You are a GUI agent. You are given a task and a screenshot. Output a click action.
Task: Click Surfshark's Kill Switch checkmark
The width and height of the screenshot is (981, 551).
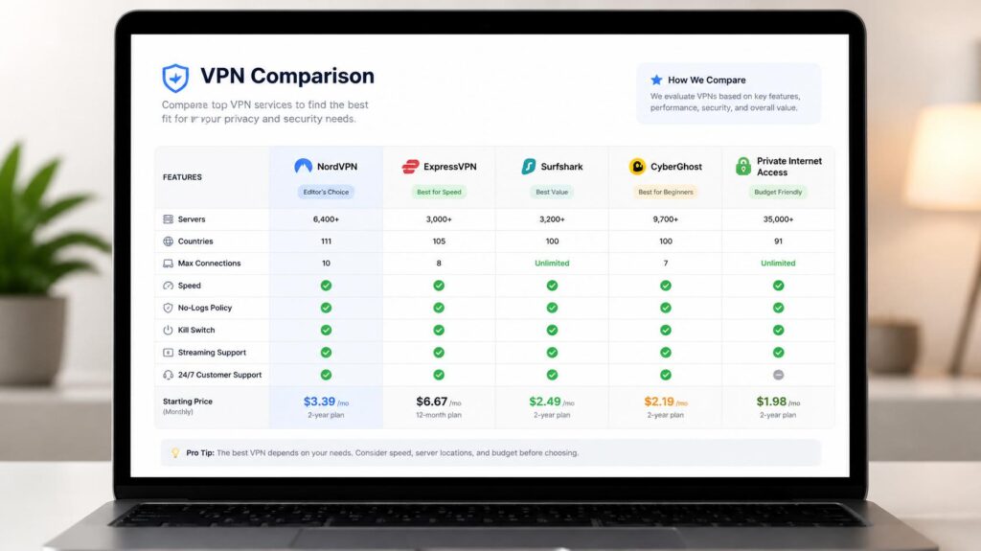[x=552, y=330]
